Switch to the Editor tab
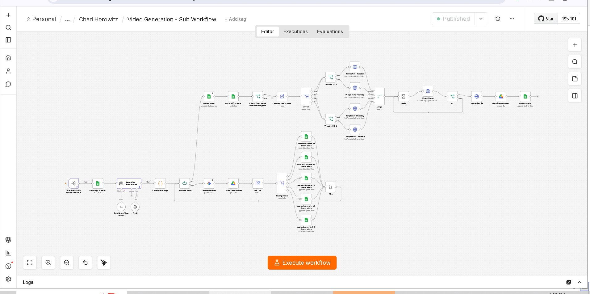 coord(267,31)
